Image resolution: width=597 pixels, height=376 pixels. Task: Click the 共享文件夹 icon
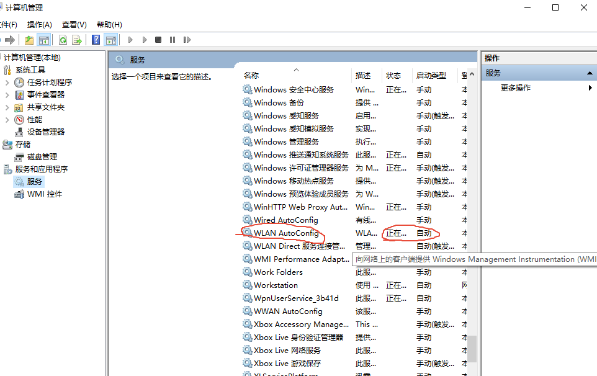point(19,108)
